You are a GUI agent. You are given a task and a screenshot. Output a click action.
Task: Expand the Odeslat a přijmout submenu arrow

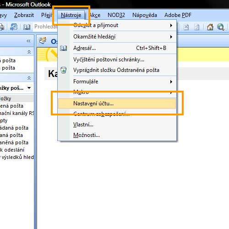[x=171, y=25]
